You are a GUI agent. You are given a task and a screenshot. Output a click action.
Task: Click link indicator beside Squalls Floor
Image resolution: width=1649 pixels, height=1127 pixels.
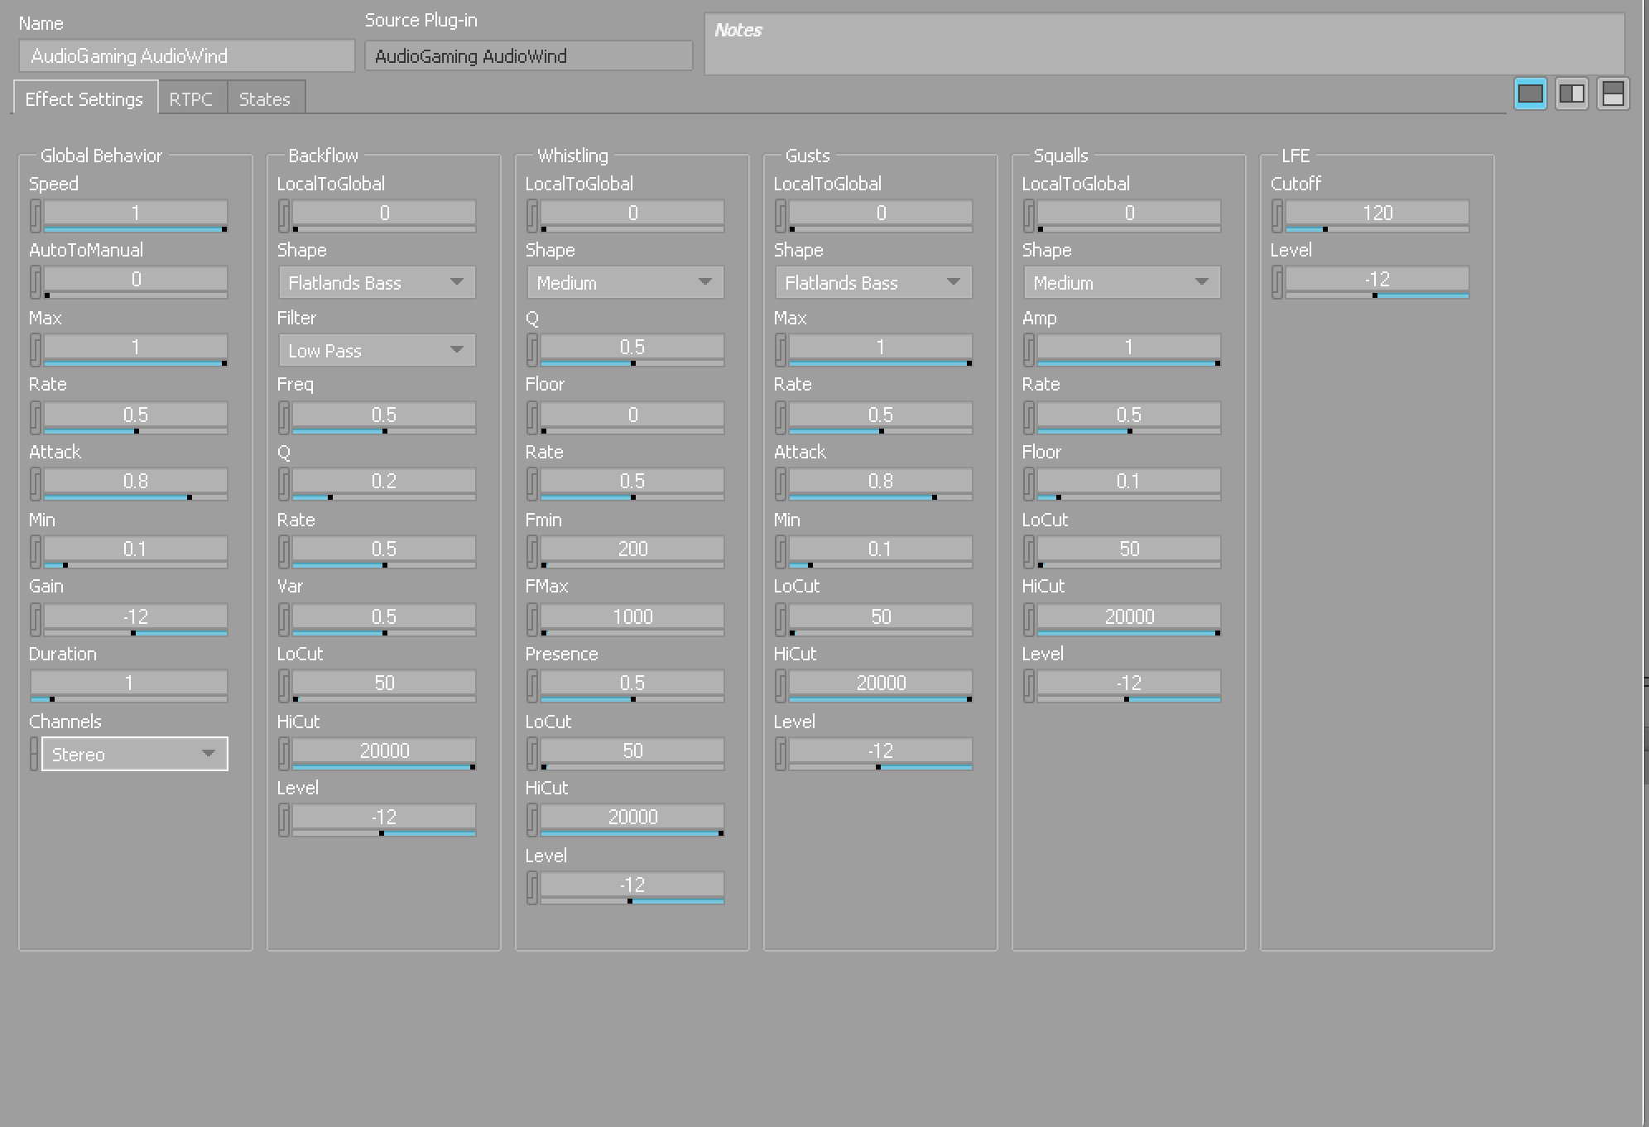(x=1029, y=483)
